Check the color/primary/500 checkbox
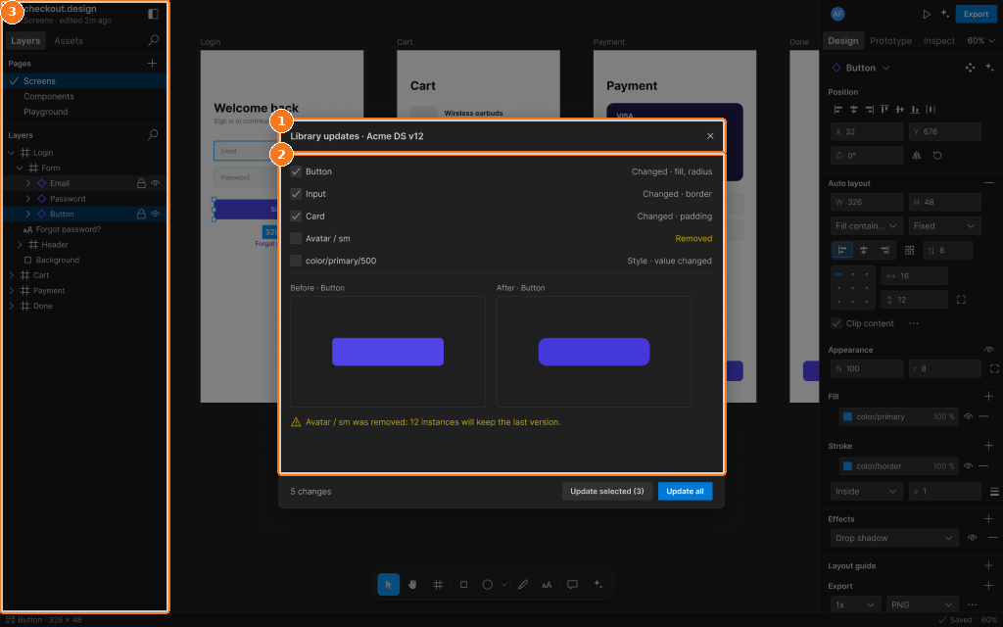Viewport: 1003px width, 627px height. [x=296, y=261]
